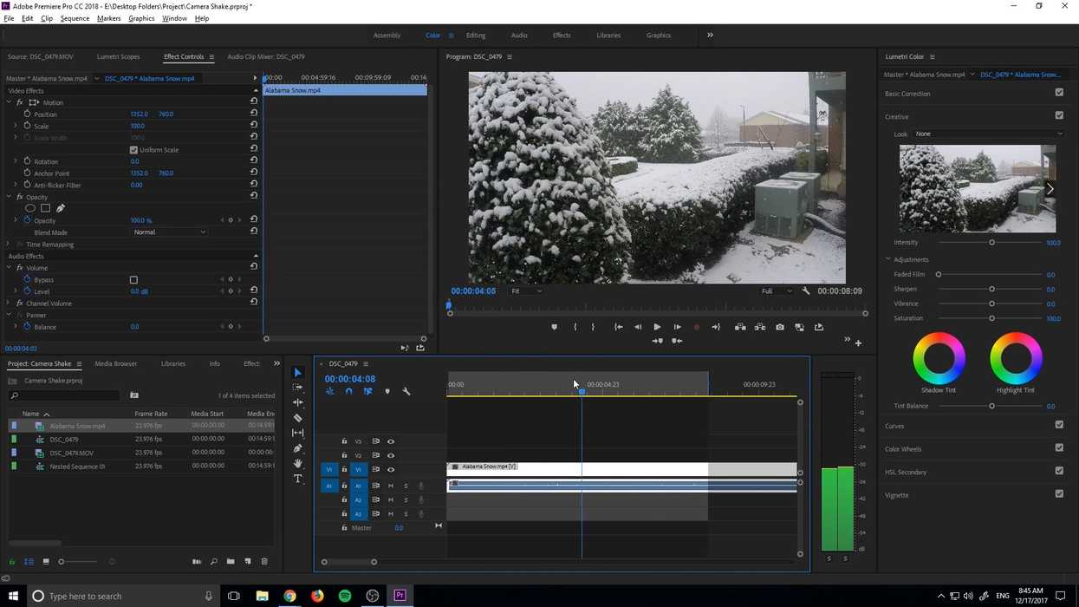This screenshot has width=1079, height=607.
Task: Hide video track V1 with eye icon
Action: click(x=391, y=469)
